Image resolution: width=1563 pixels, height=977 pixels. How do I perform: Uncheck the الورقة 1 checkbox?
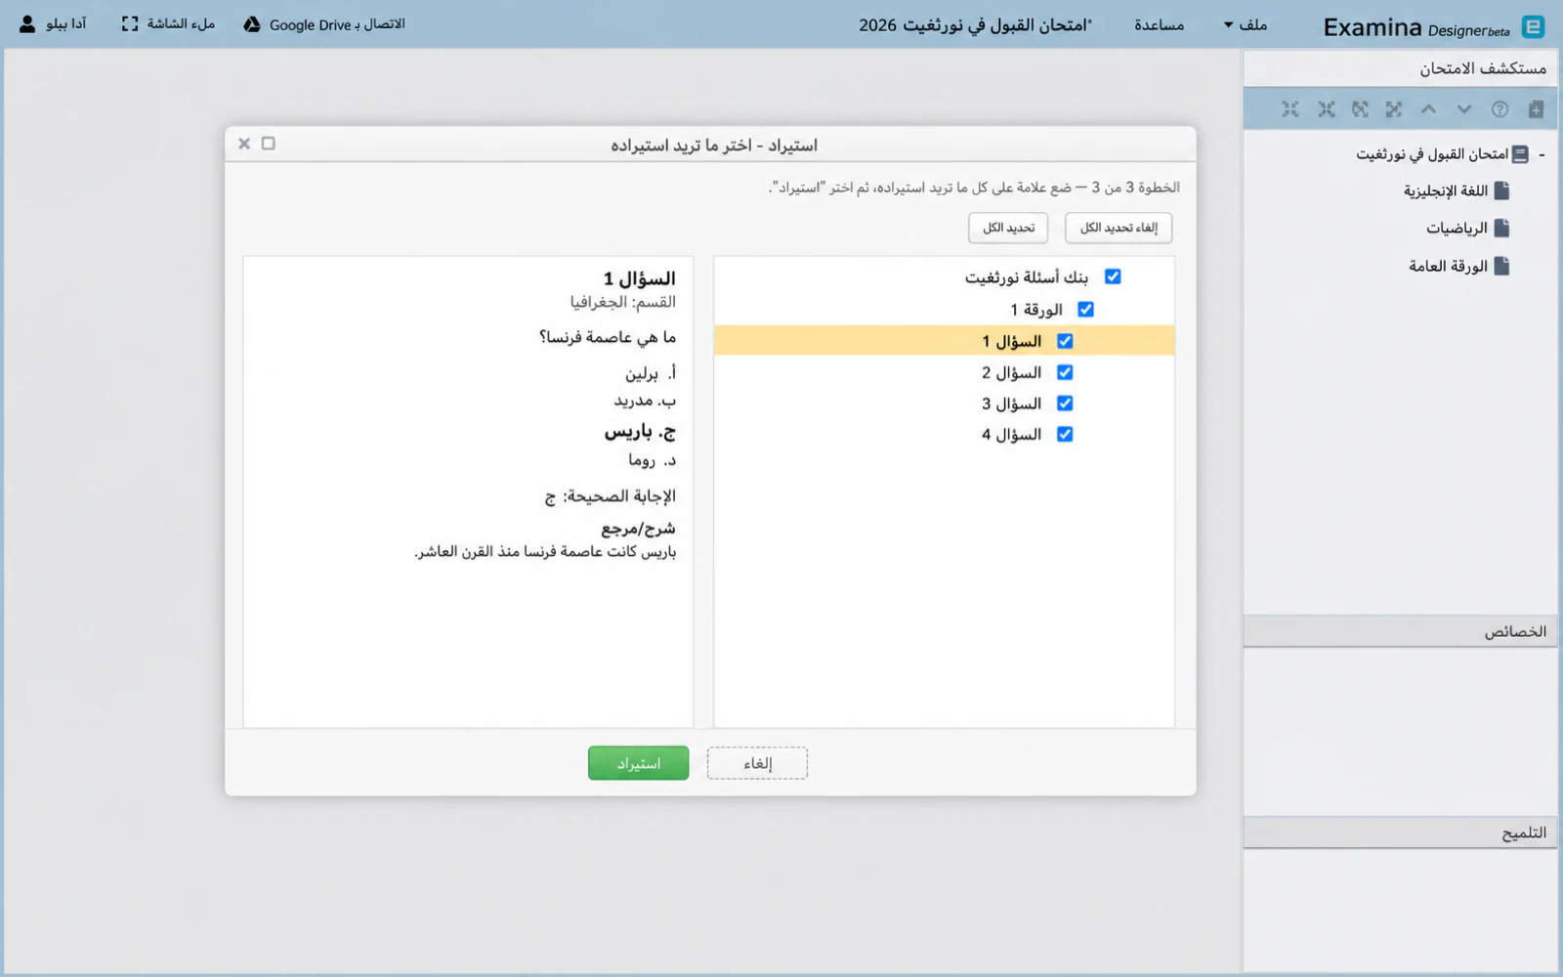click(1085, 309)
